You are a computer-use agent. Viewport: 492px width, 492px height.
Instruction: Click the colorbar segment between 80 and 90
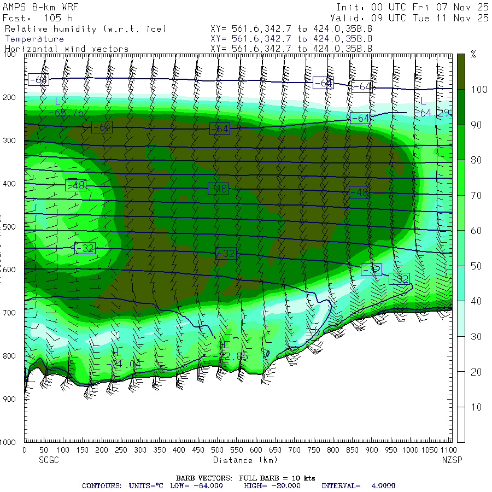[x=461, y=143]
